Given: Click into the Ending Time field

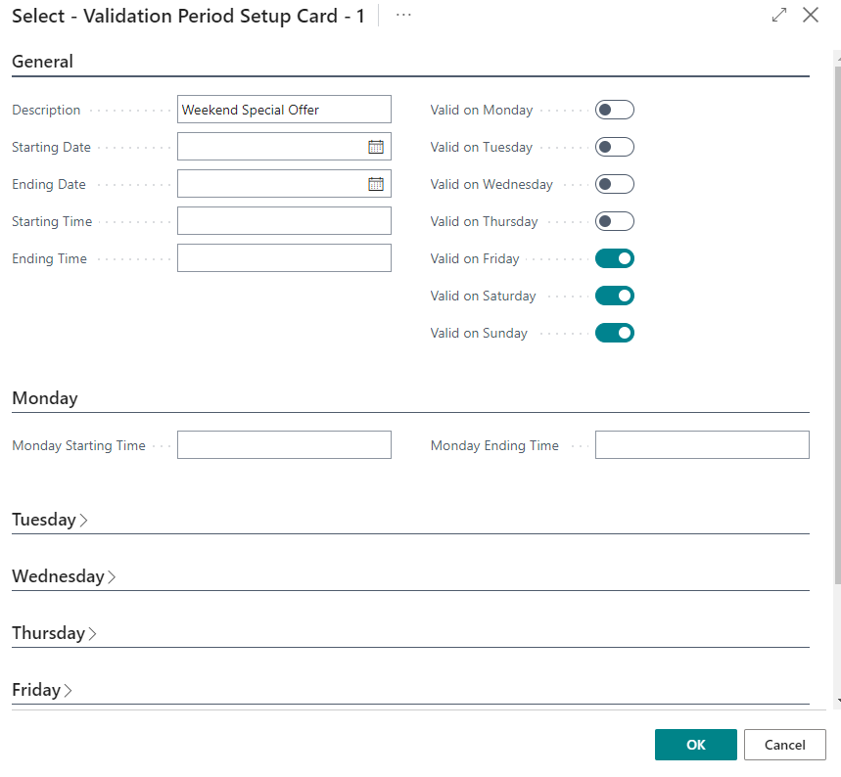Looking at the screenshot, I should (x=284, y=258).
